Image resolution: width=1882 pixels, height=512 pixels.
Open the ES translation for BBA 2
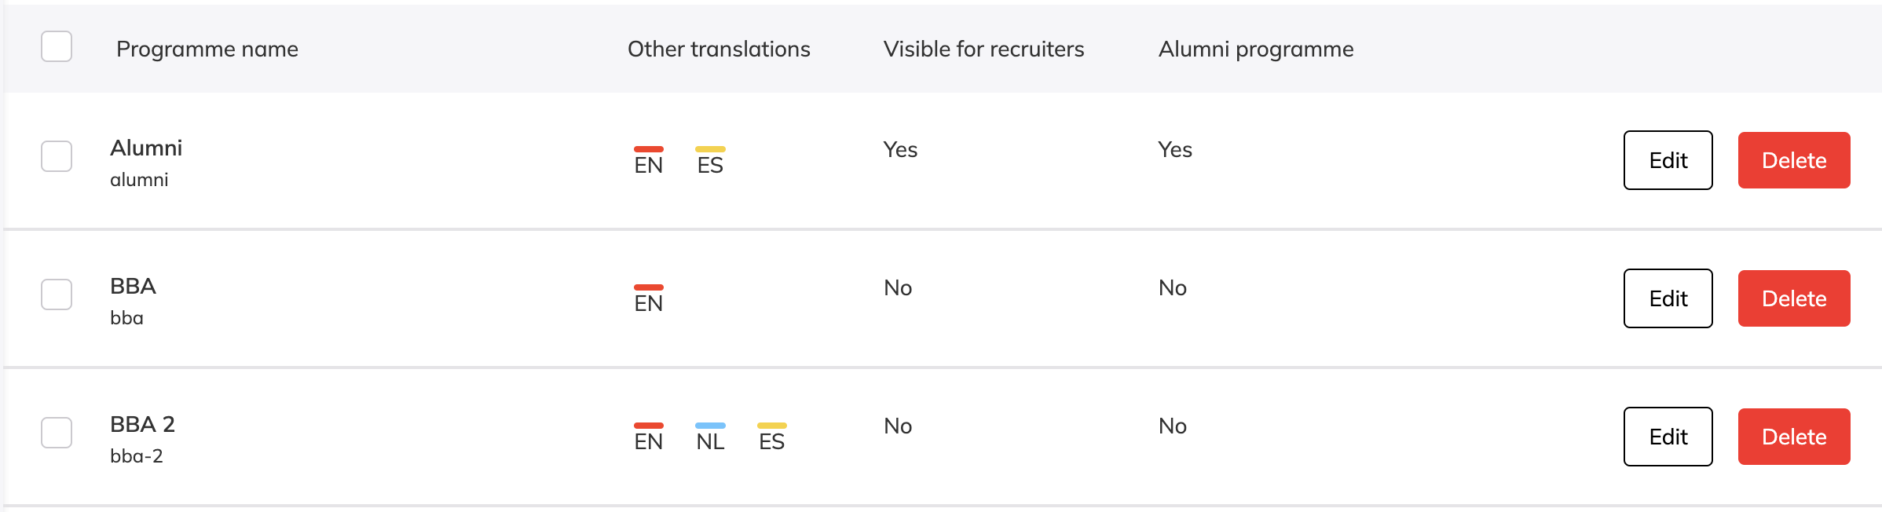click(772, 437)
